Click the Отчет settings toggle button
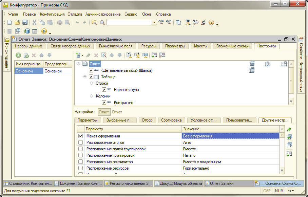The image size is (308, 197). click(x=104, y=112)
